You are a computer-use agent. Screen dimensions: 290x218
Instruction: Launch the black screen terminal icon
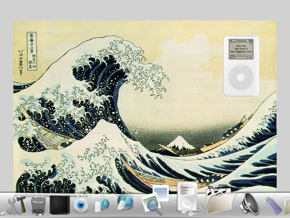tap(60, 205)
